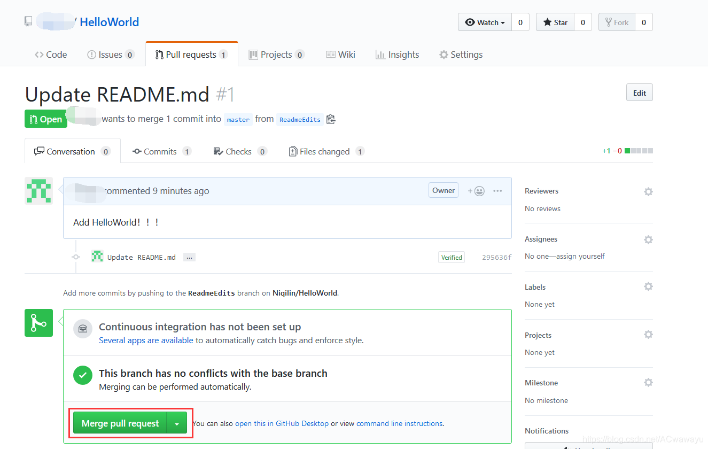Image resolution: width=708 pixels, height=449 pixels.
Task: Open the Reviewers gear settings
Action: point(648,191)
